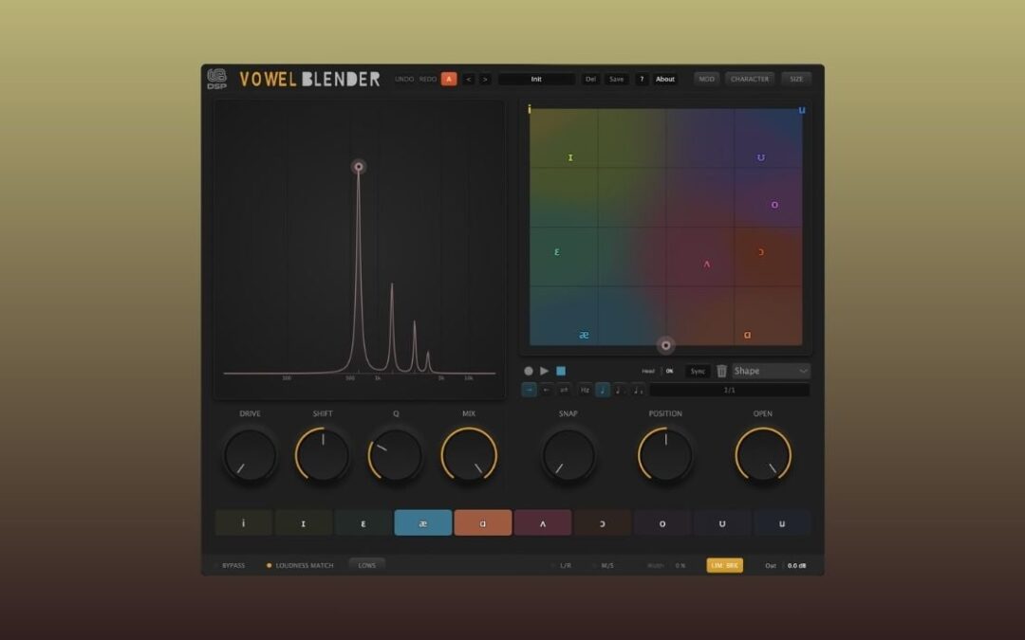Click the æ vowel symbol on map
1025x640 pixels.
click(585, 335)
